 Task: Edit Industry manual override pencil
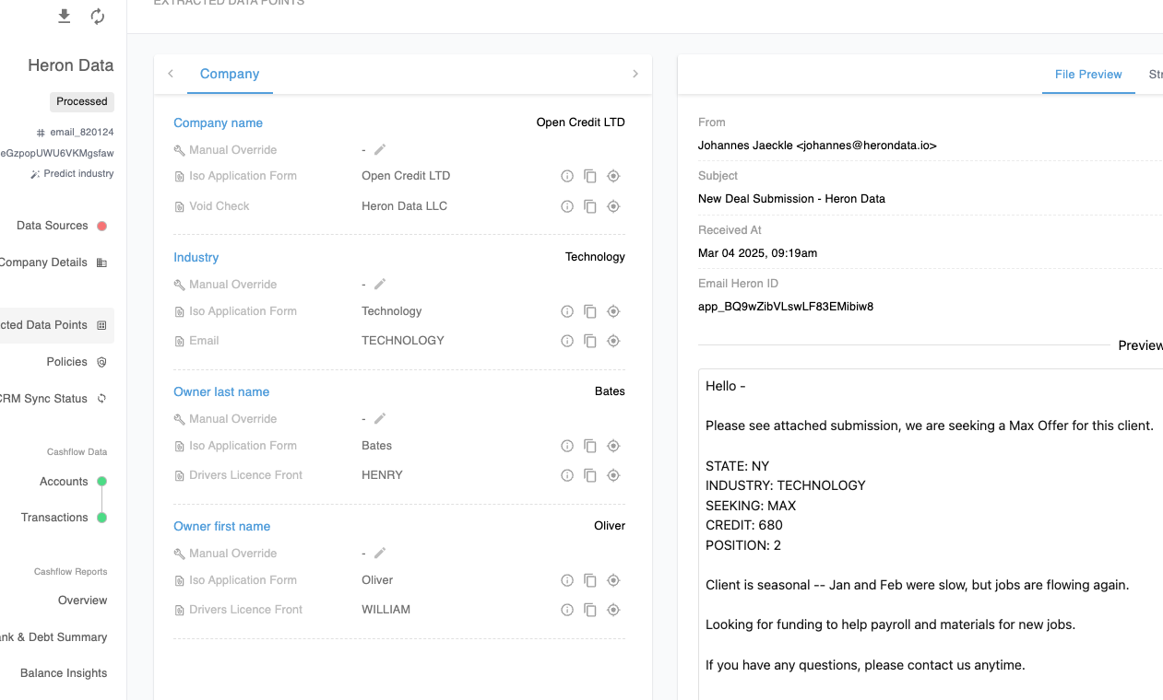[x=380, y=284]
